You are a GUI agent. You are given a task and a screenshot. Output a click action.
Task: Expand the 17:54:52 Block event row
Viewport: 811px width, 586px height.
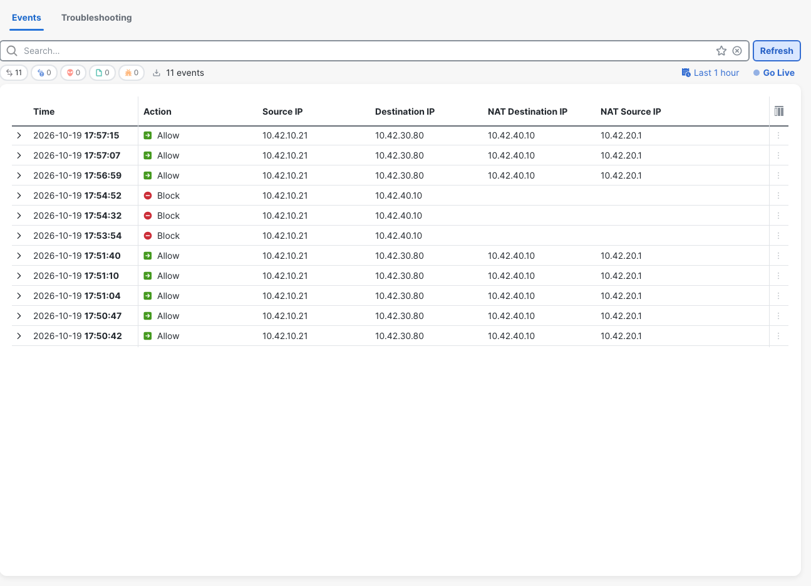click(19, 196)
